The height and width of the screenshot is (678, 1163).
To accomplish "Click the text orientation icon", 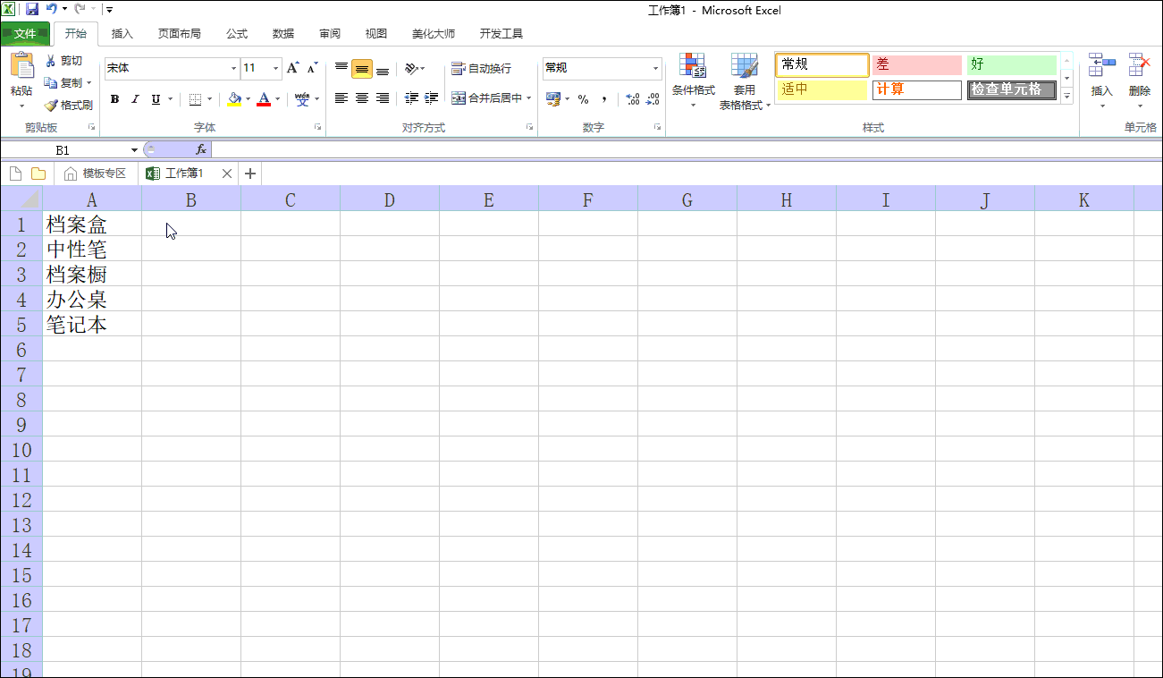I will 411,68.
